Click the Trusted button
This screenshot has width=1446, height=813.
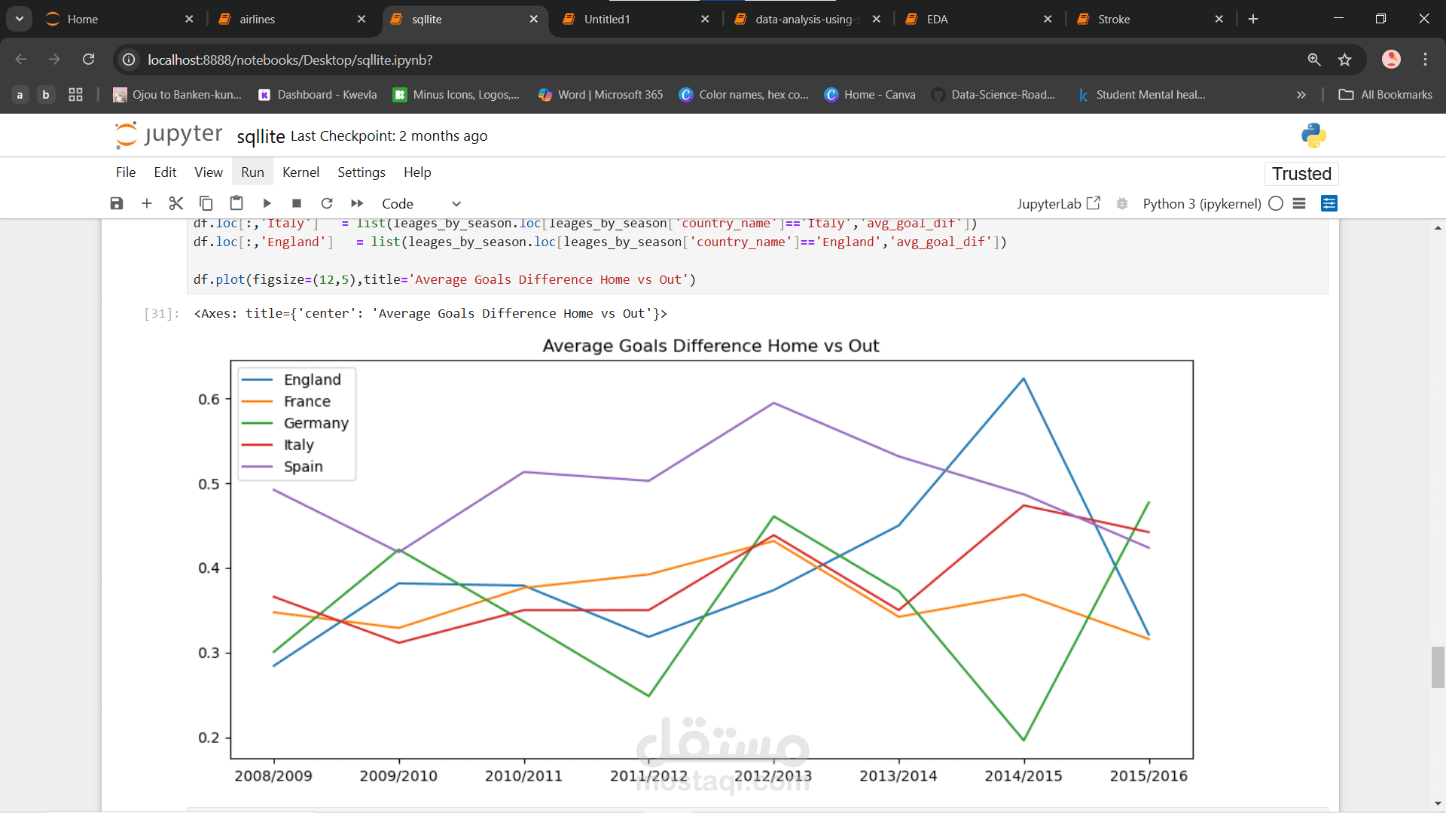click(1301, 174)
